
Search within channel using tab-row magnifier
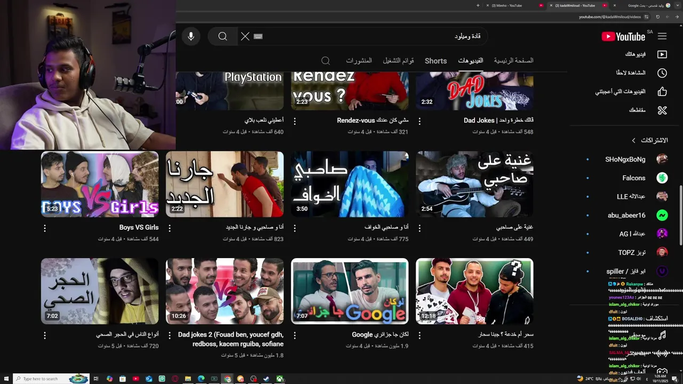click(325, 61)
